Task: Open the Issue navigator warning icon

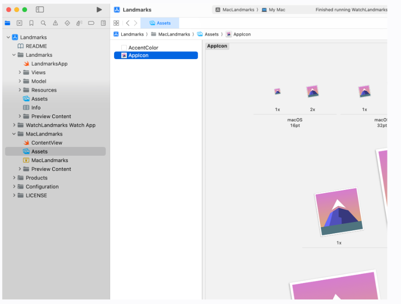Action: [x=55, y=23]
